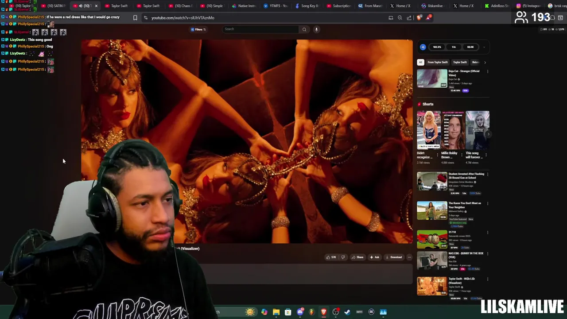
Task: Activate voice search microphone icon
Action: (316, 29)
